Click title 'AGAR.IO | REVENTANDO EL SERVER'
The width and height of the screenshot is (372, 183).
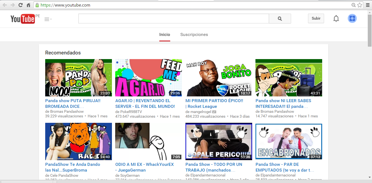point(145,103)
